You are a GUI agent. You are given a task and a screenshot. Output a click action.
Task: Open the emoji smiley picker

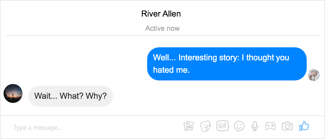pos(239,126)
